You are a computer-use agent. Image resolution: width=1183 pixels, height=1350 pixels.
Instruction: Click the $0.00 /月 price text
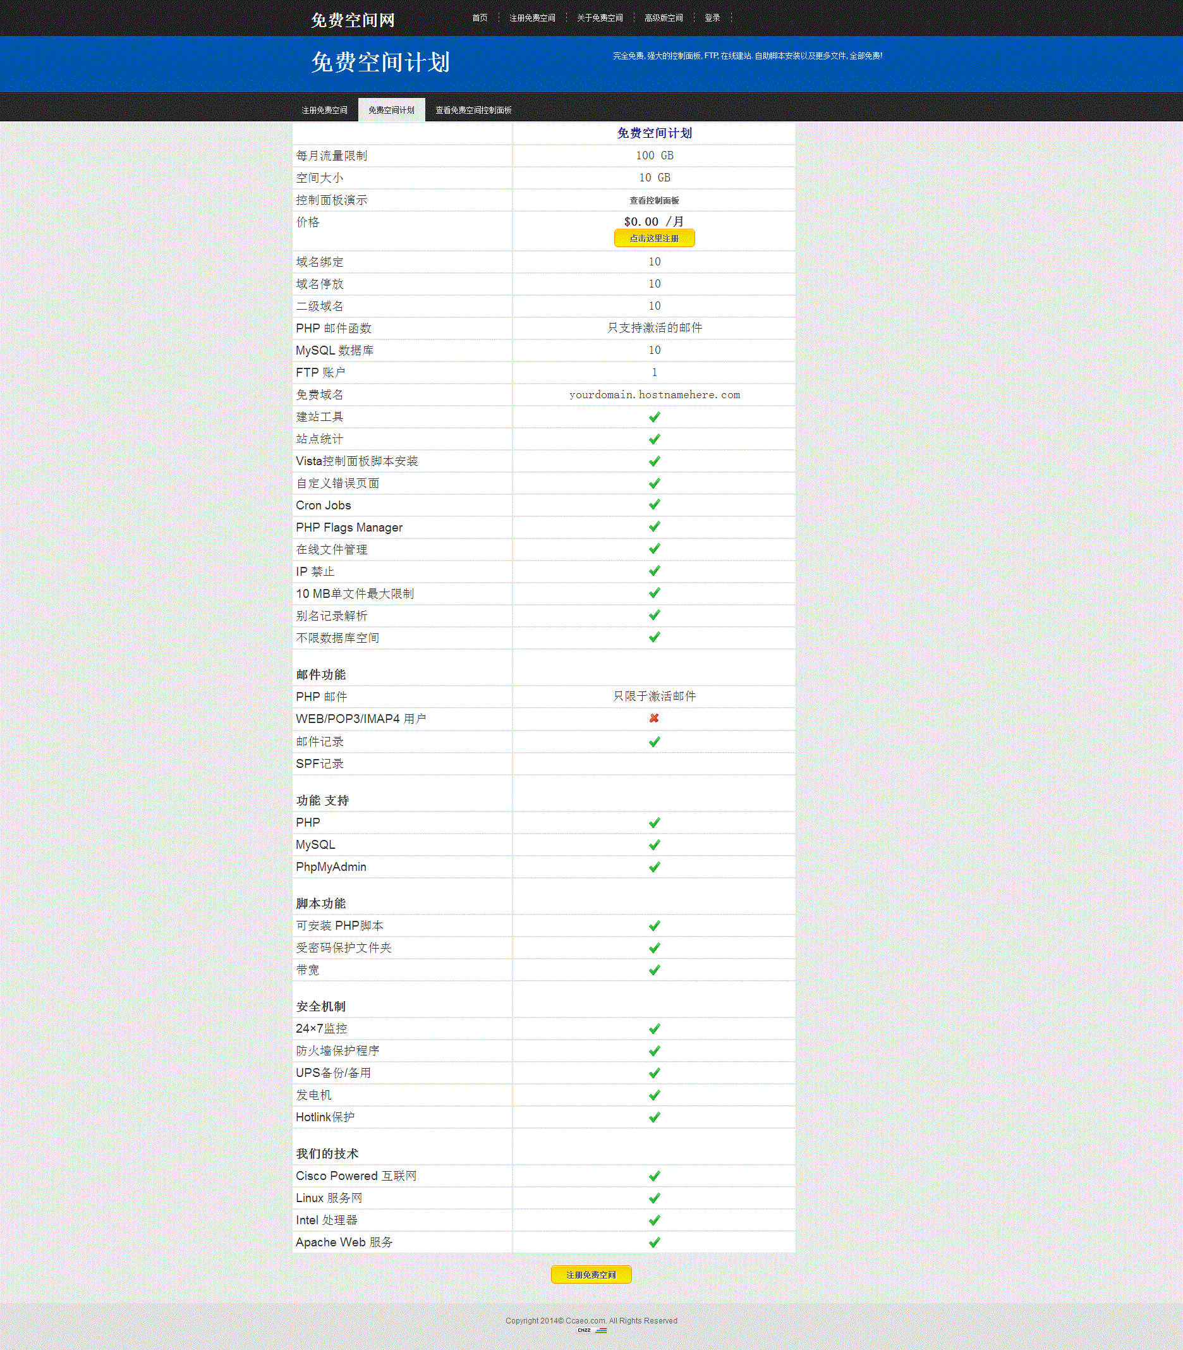tap(653, 221)
